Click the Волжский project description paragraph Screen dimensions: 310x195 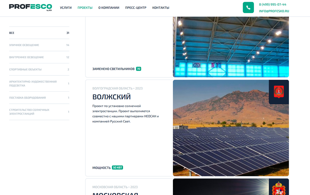pos(125,114)
